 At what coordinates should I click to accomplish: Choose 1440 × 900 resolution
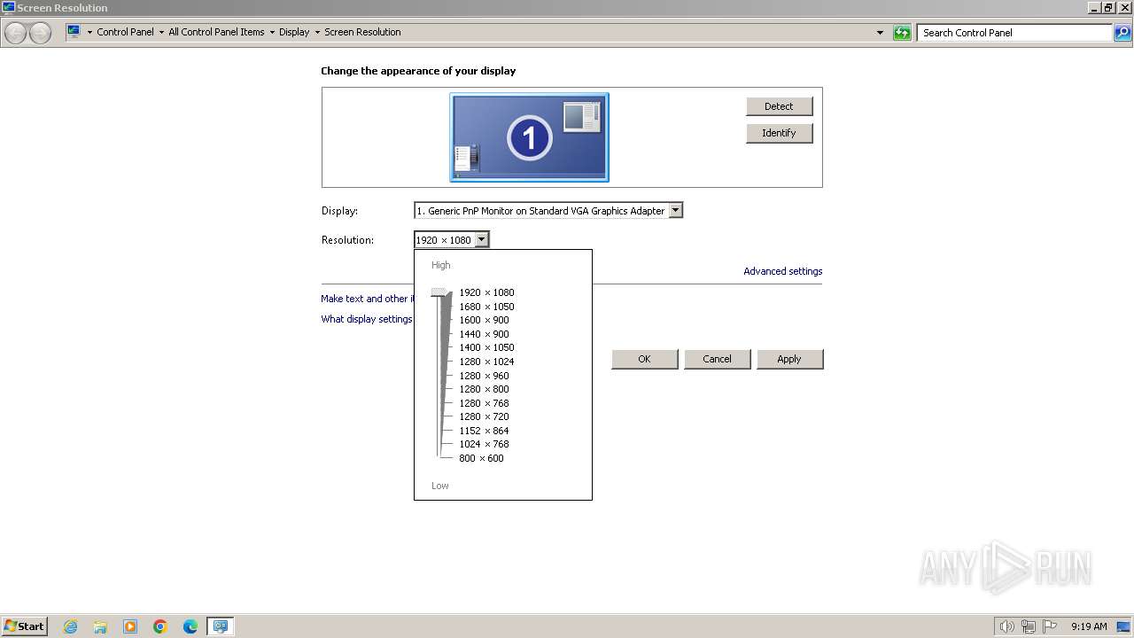pyautogui.click(x=484, y=334)
